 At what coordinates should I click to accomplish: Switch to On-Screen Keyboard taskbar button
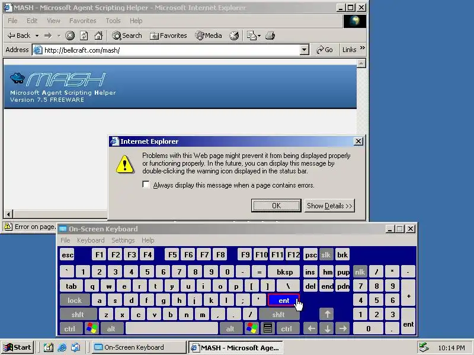click(139, 347)
